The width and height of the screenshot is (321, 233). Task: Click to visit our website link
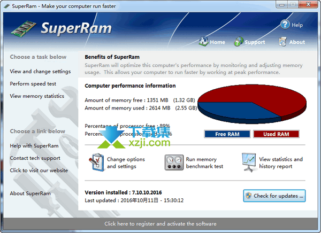pos(39,170)
